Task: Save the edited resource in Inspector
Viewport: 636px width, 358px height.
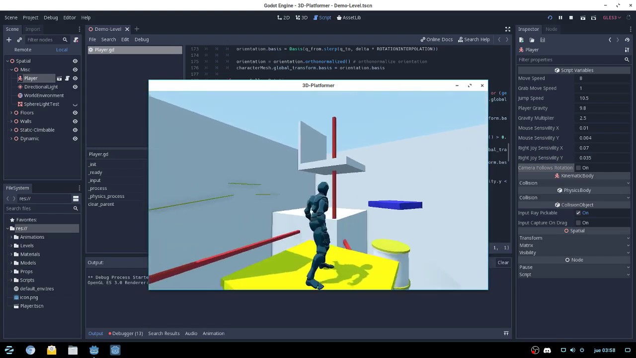Action: point(542,40)
